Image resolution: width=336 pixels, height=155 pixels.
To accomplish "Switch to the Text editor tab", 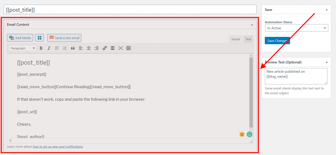I will (248, 39).
